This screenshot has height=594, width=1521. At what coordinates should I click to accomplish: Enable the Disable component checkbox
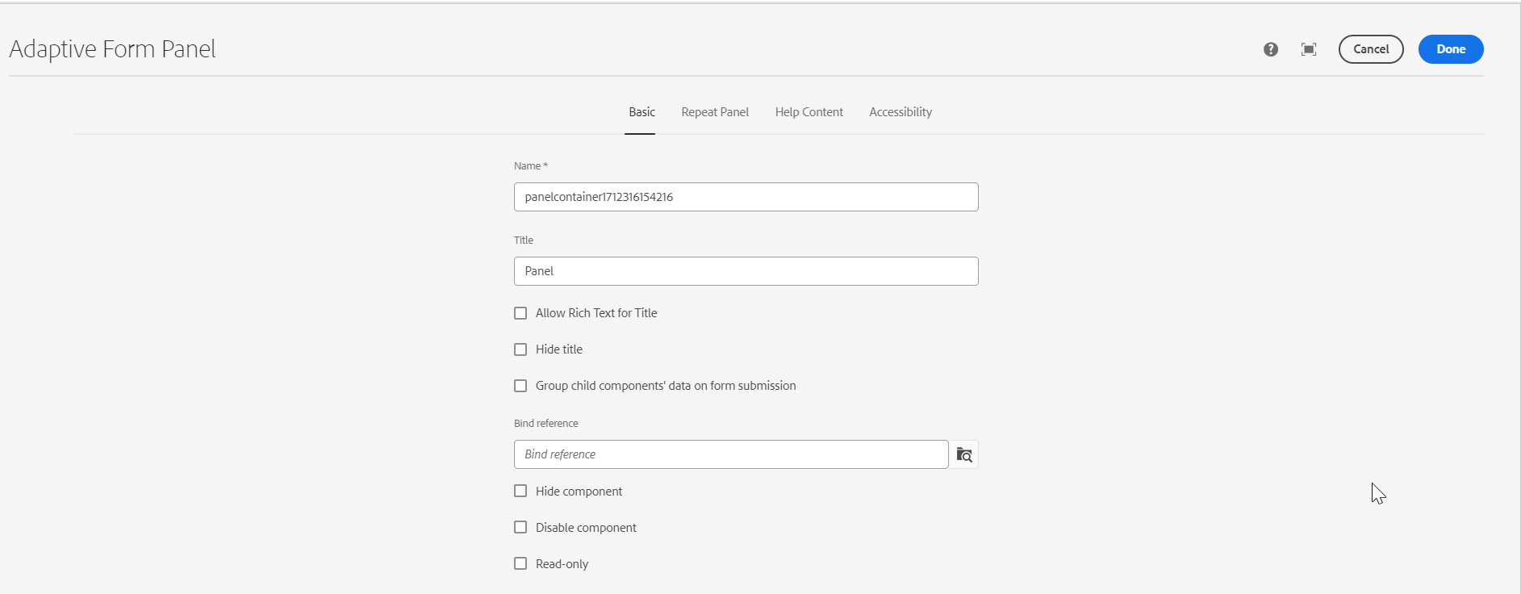[520, 527]
